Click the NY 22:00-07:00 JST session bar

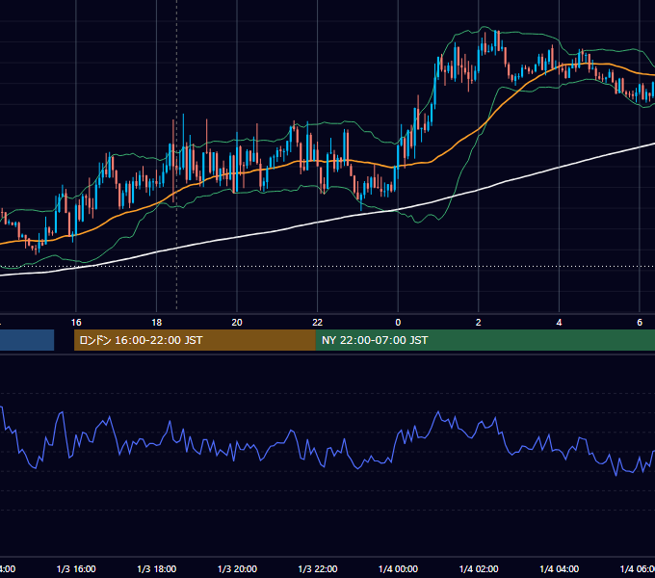(x=485, y=340)
